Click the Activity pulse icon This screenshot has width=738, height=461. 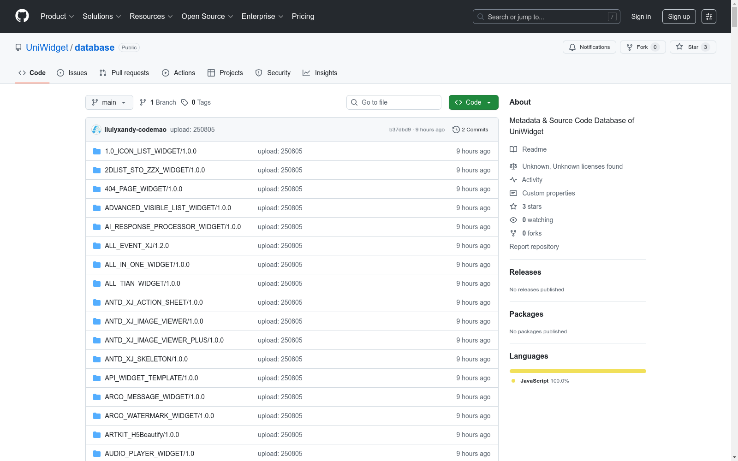coord(513,180)
